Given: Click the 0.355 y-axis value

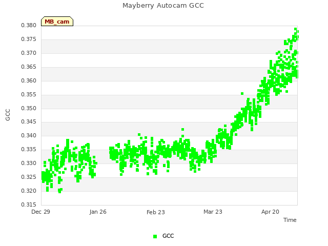Looking at the screenshot, I should point(29,94).
